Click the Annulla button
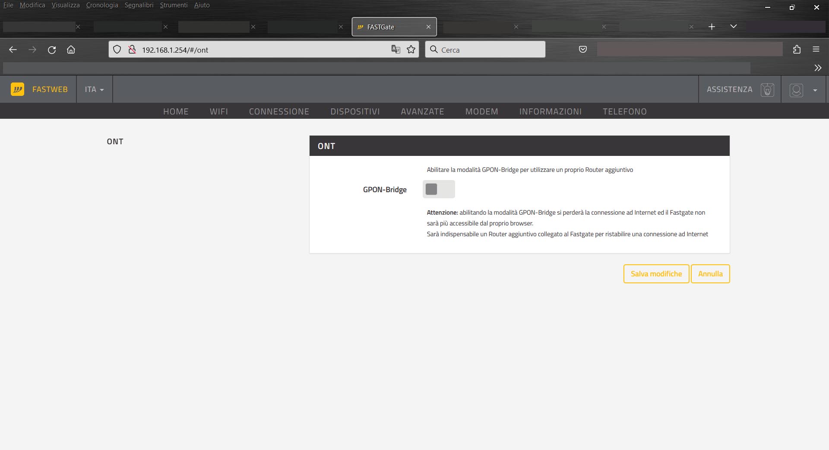Image resolution: width=829 pixels, height=450 pixels. [x=710, y=274]
